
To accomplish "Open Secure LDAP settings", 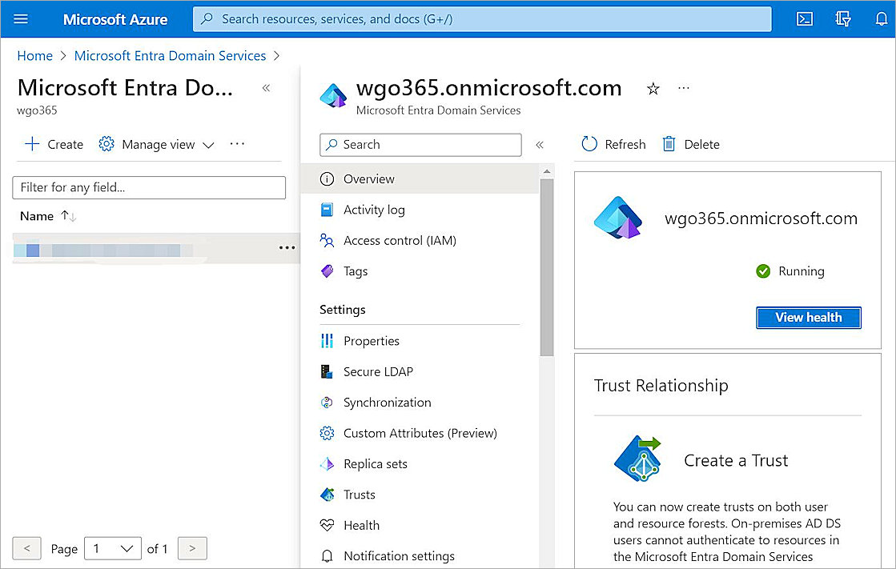I will [x=378, y=371].
